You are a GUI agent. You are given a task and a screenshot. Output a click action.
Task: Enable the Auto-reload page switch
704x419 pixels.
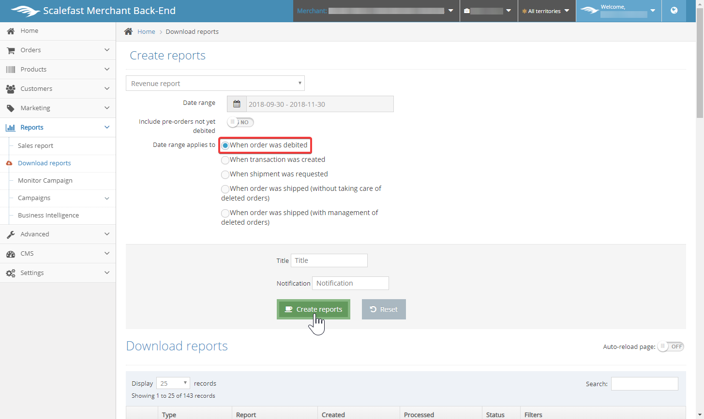[x=671, y=347]
